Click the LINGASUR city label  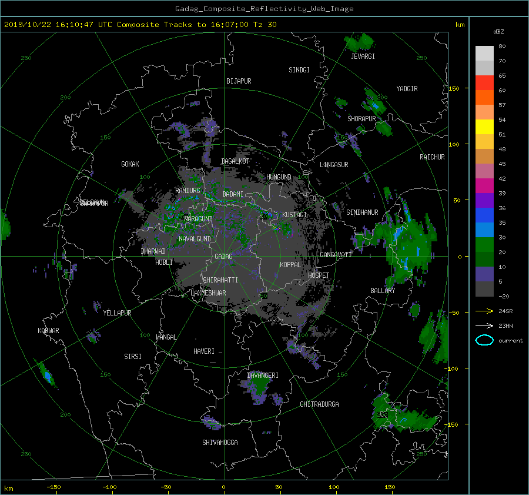(334, 165)
